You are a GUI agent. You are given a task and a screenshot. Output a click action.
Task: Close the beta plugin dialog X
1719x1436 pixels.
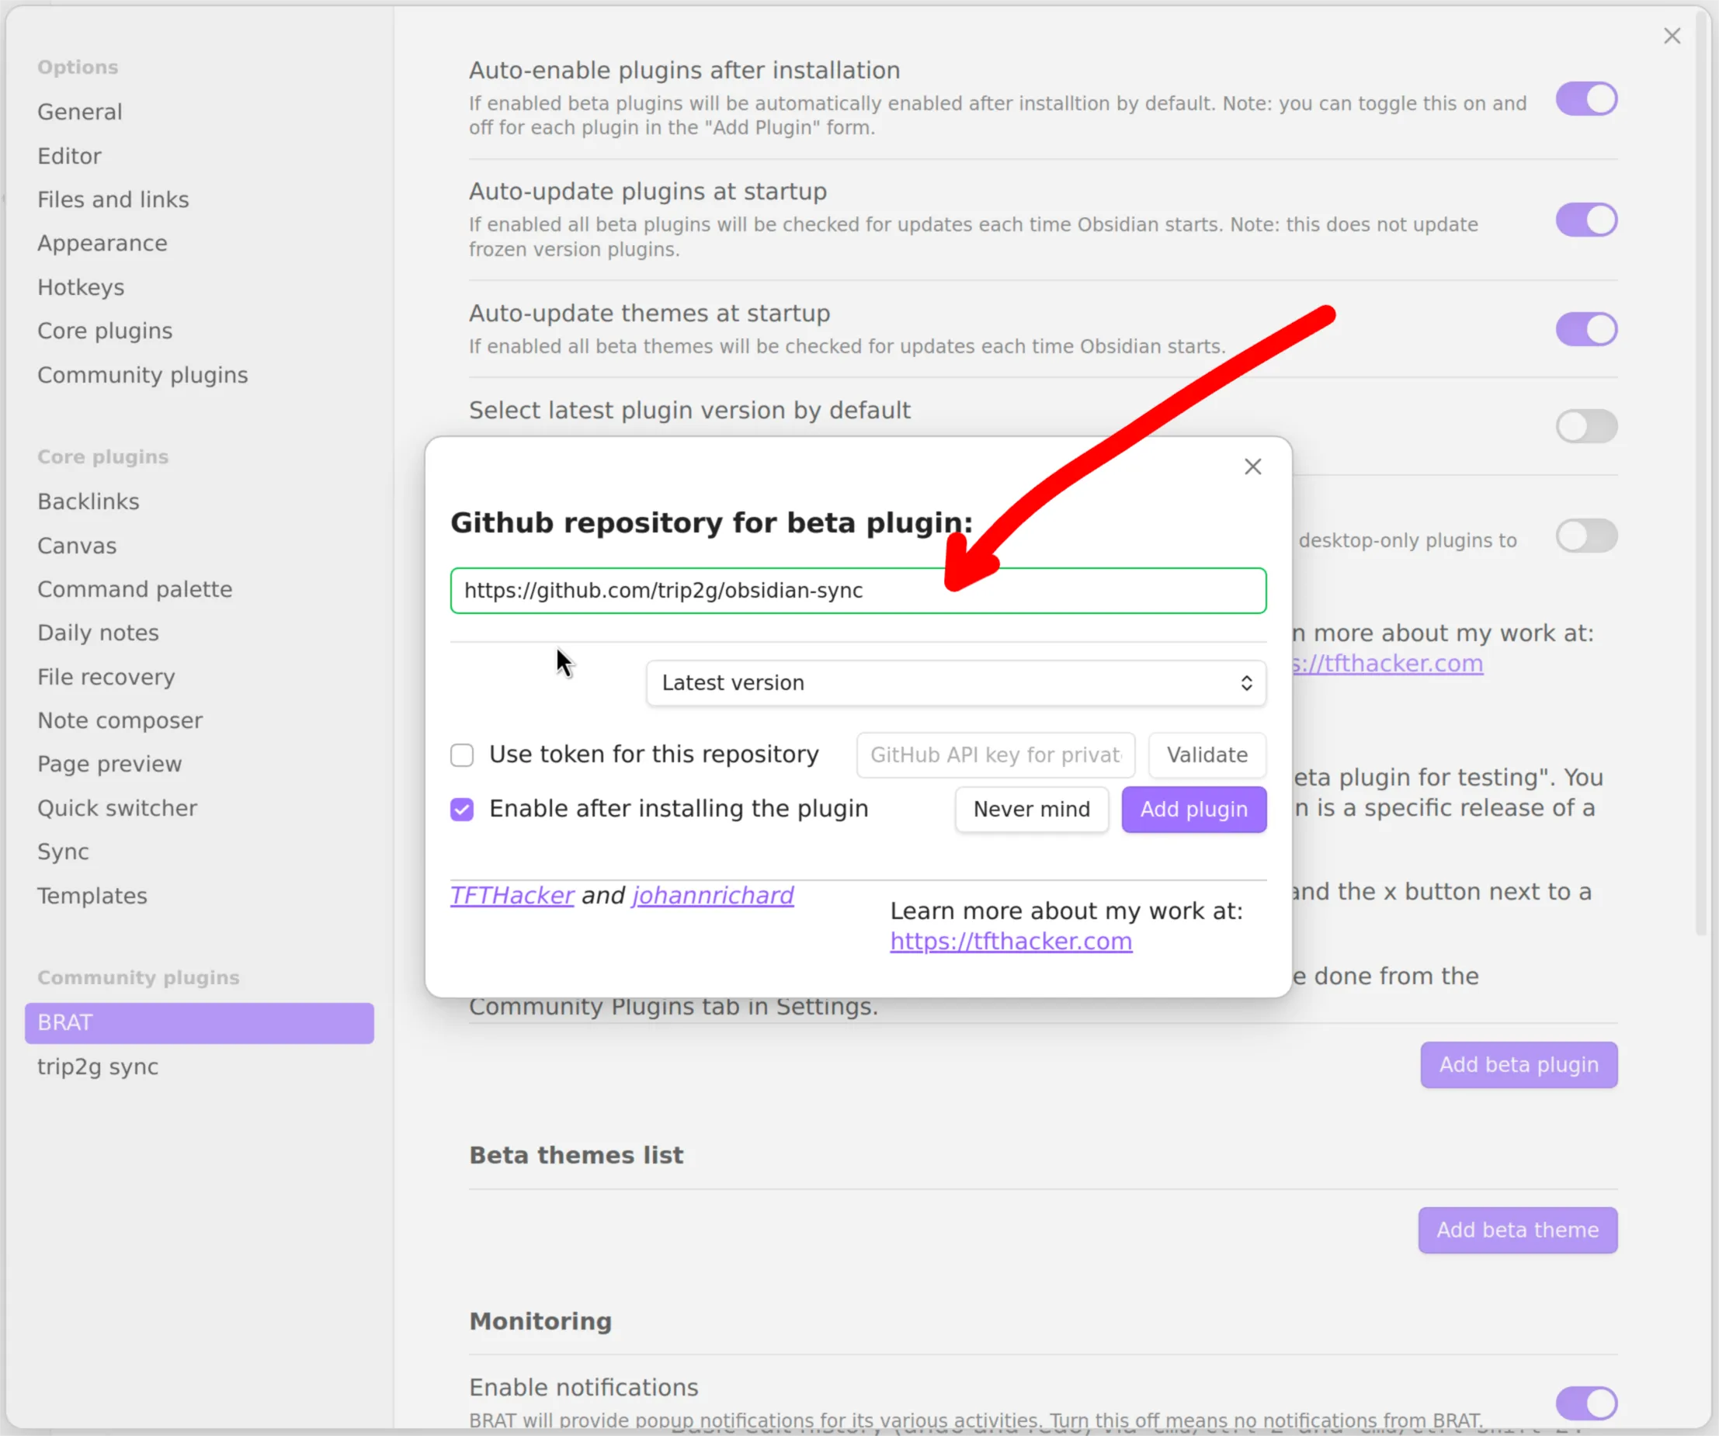(1252, 467)
